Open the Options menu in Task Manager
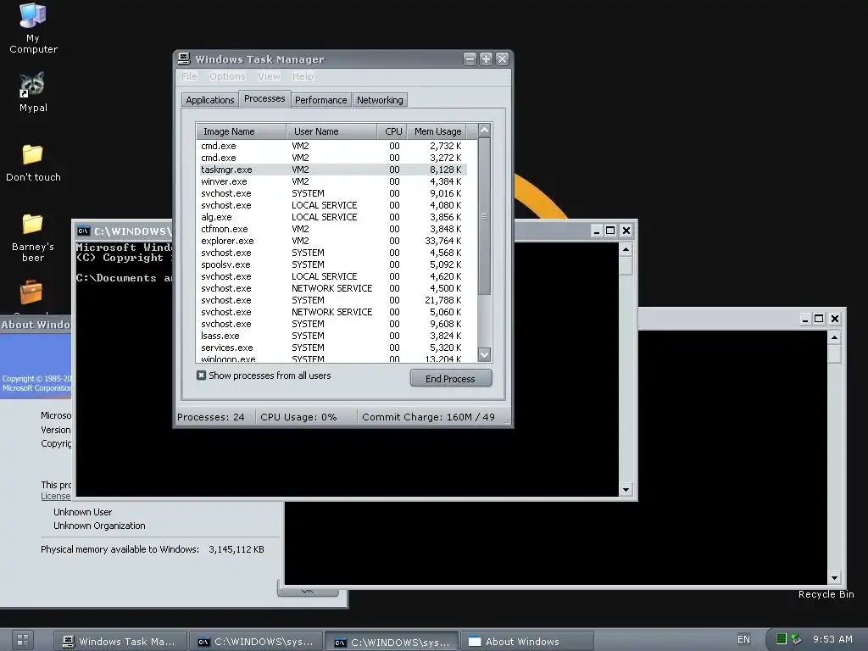The image size is (868, 651). (x=227, y=76)
